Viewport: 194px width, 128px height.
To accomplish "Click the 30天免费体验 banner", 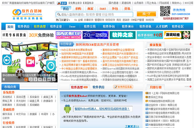I will 41,35.
